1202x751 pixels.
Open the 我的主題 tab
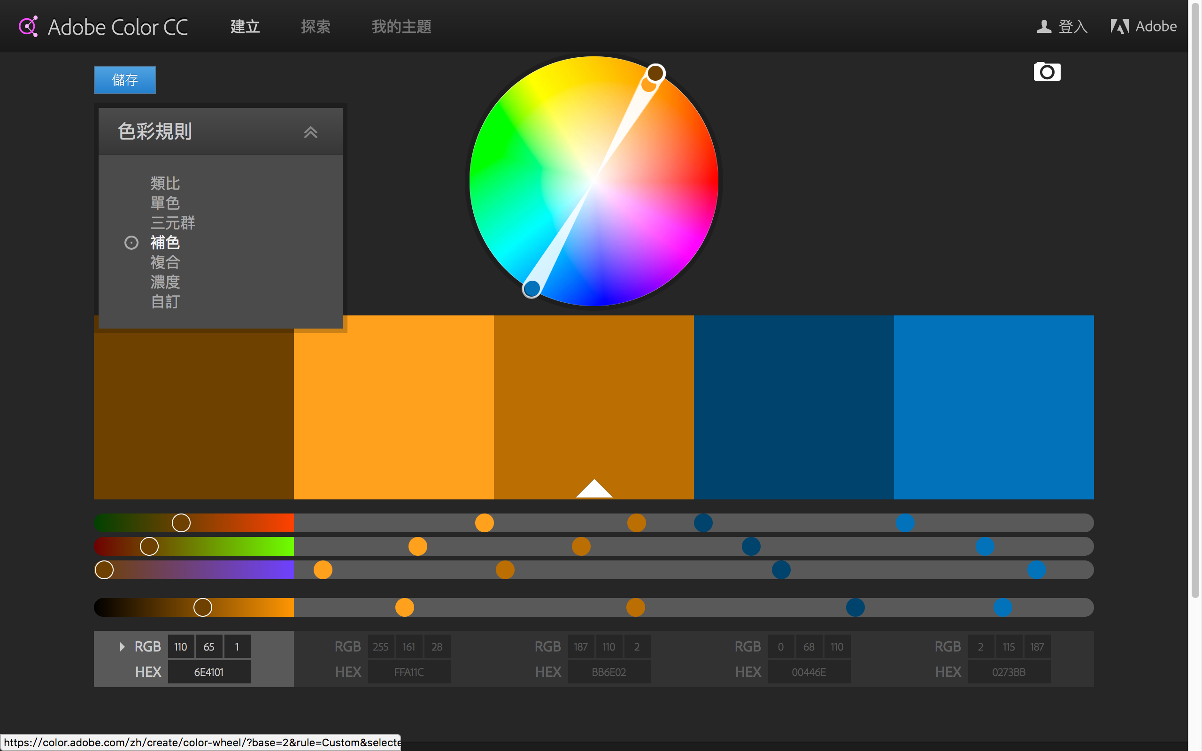coord(401,26)
